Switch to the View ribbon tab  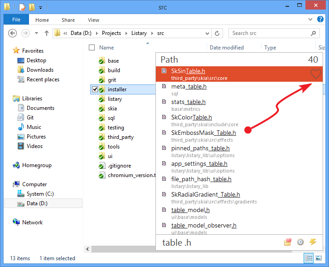pos(93,20)
